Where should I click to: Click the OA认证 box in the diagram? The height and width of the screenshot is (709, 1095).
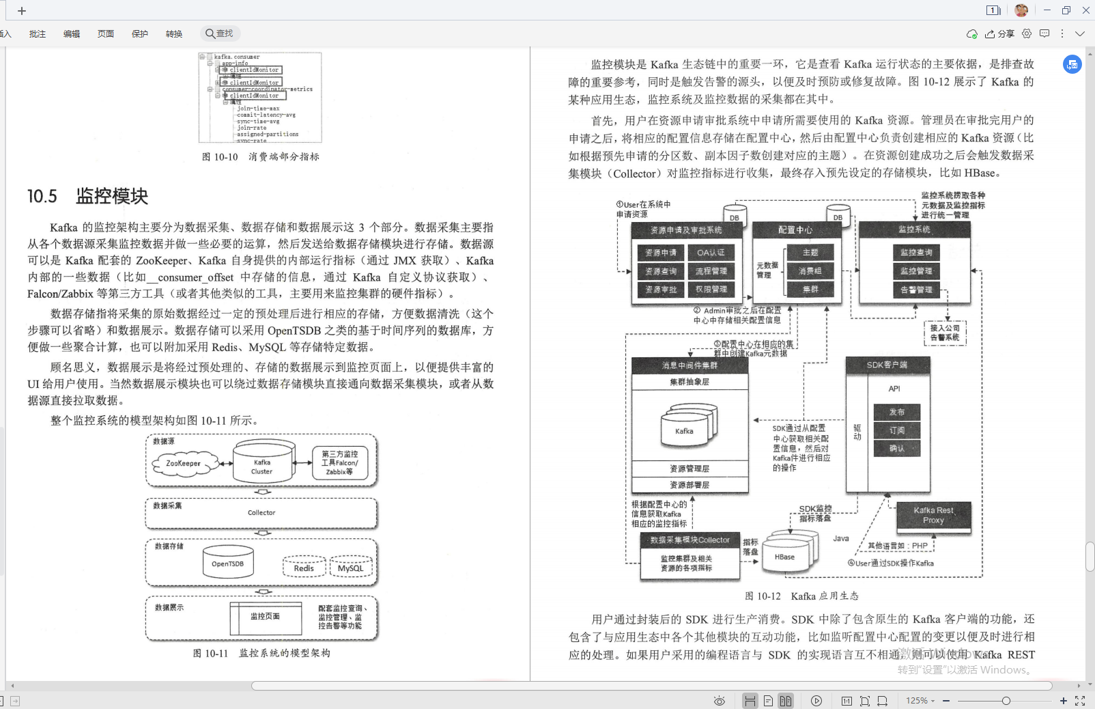pos(711,253)
